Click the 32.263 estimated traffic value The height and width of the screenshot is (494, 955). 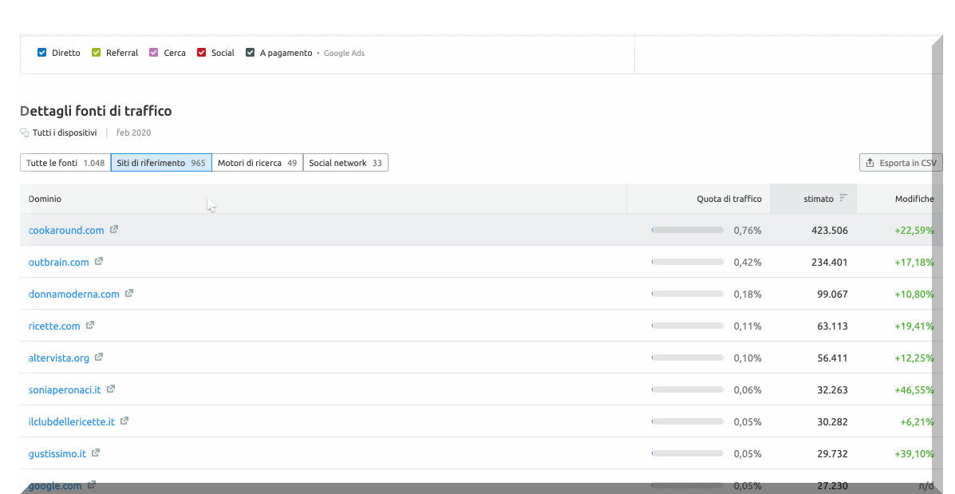click(x=833, y=389)
